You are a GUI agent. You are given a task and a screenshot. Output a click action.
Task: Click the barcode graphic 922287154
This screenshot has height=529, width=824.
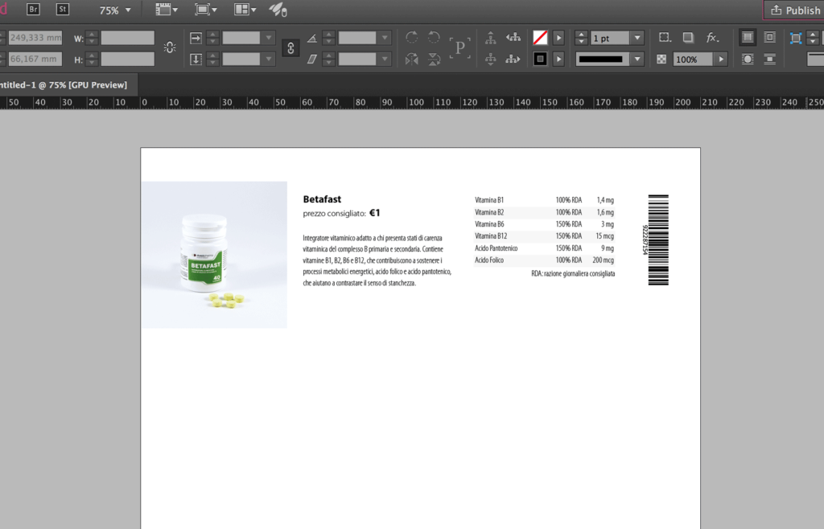tap(655, 240)
